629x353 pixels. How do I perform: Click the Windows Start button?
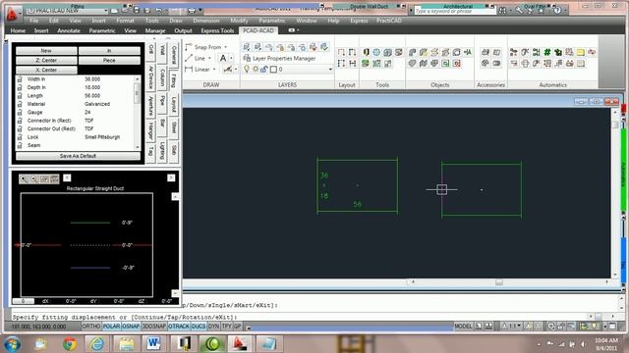pos(13,343)
